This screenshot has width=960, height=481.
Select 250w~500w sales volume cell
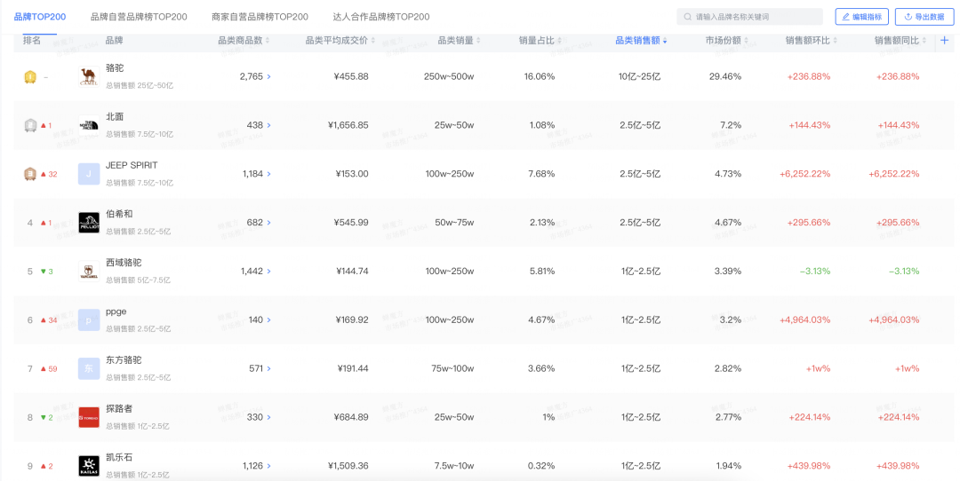tap(449, 77)
